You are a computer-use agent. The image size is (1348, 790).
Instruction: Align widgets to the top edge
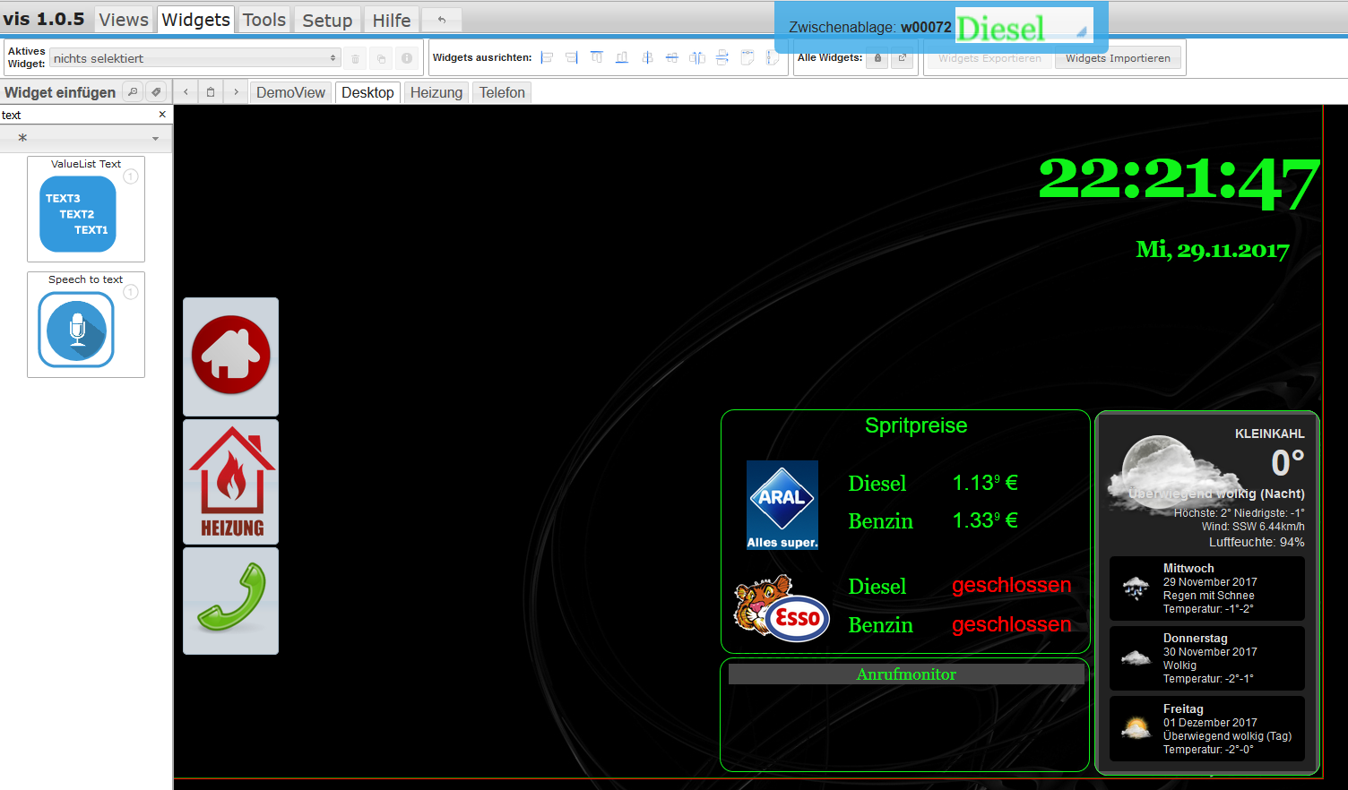click(x=597, y=57)
